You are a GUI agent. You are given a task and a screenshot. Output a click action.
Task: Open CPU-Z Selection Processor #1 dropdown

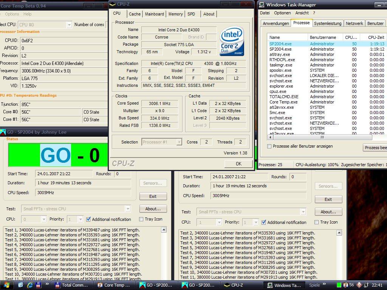click(180, 142)
